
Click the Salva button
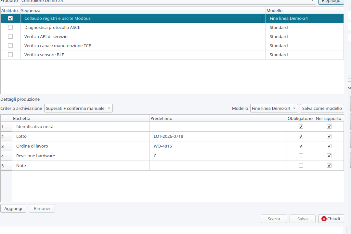coord(303,219)
